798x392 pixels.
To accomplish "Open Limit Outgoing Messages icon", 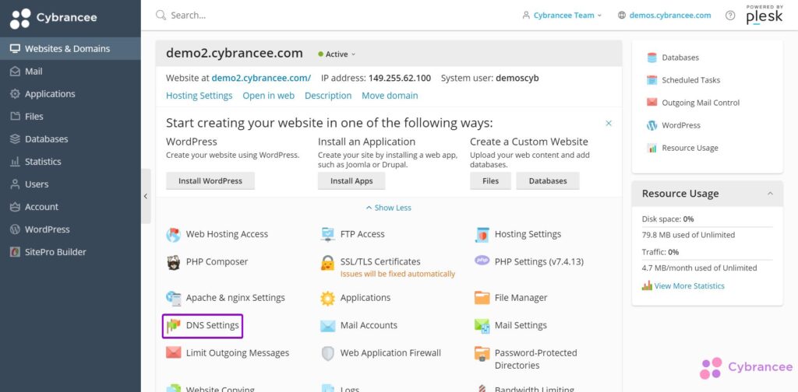I will tap(174, 352).
